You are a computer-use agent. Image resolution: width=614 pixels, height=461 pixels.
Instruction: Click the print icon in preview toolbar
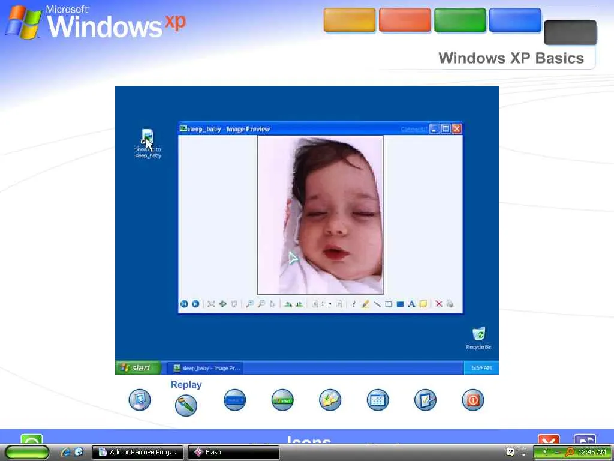(x=450, y=304)
